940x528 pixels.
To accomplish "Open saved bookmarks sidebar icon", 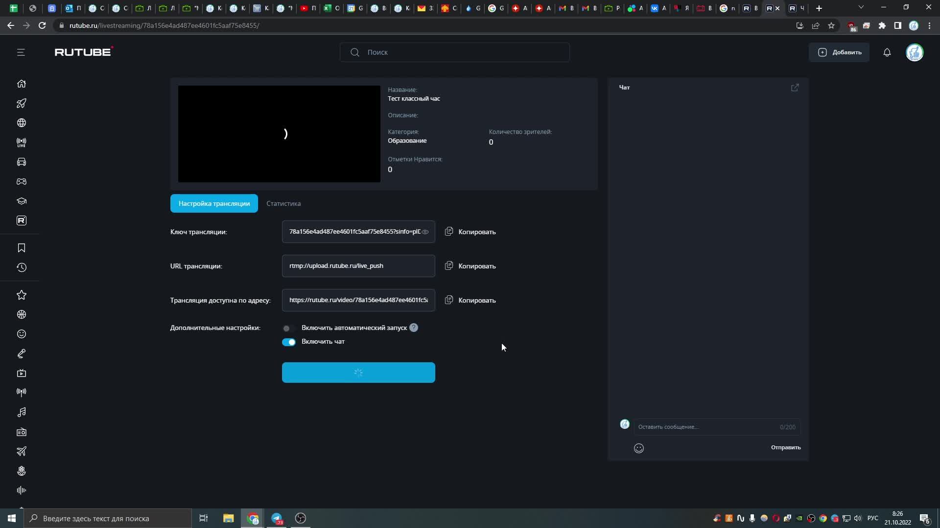I will [x=22, y=248].
